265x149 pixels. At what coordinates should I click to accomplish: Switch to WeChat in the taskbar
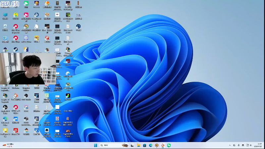[x=169, y=145]
